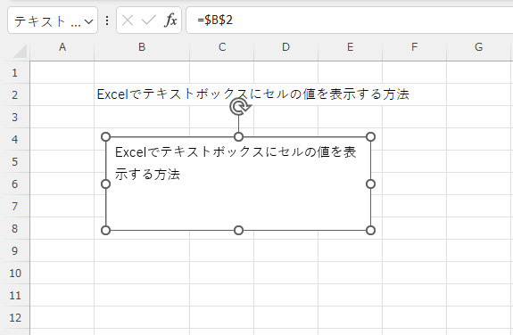
Task: Select column G header
Action: 478,47
